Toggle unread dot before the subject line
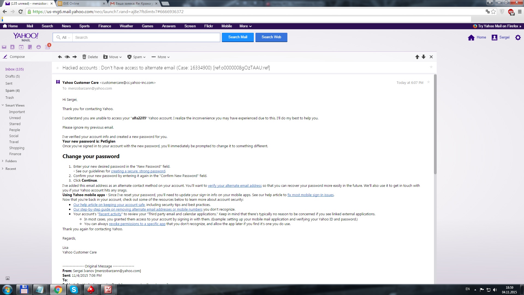The height and width of the screenshot is (295, 524). [57, 68]
